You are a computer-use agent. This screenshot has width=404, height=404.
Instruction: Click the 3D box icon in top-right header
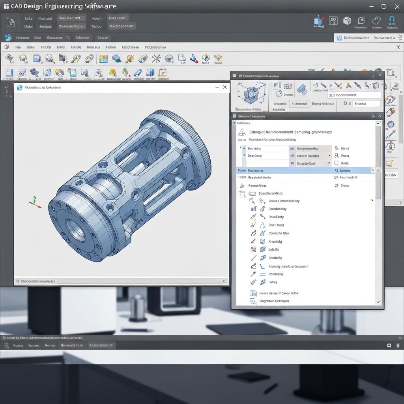(x=347, y=21)
